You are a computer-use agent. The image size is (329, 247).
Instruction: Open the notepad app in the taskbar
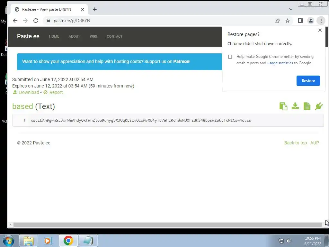[x=88, y=241]
